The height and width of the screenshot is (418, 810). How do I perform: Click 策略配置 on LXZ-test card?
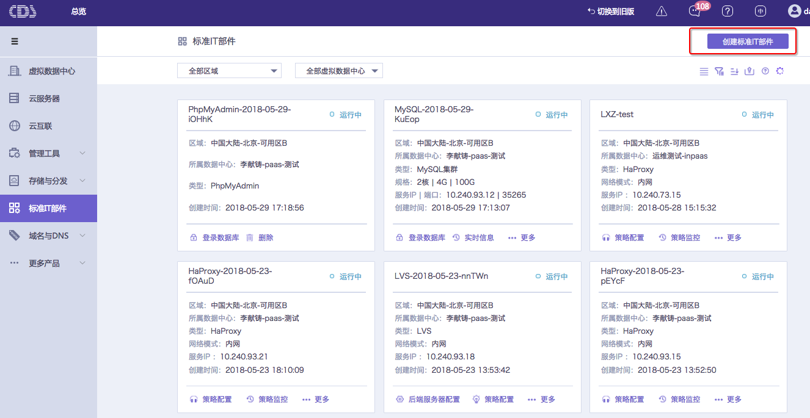point(623,237)
